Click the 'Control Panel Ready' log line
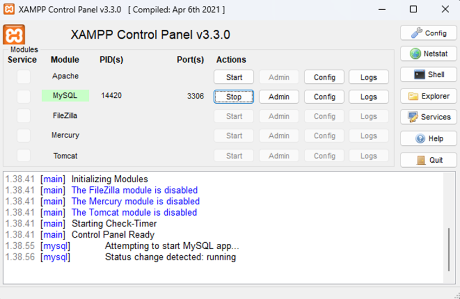Screen dimensions: 460x299 click(x=113, y=235)
